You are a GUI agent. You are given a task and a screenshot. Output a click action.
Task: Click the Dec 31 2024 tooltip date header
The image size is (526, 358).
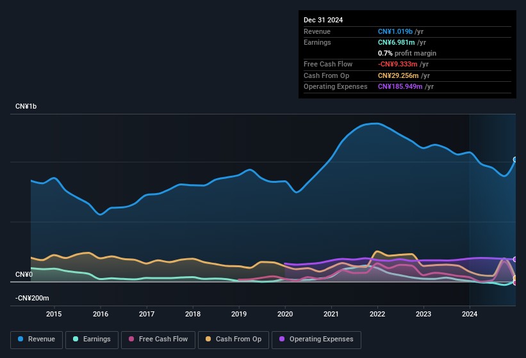coord(323,20)
